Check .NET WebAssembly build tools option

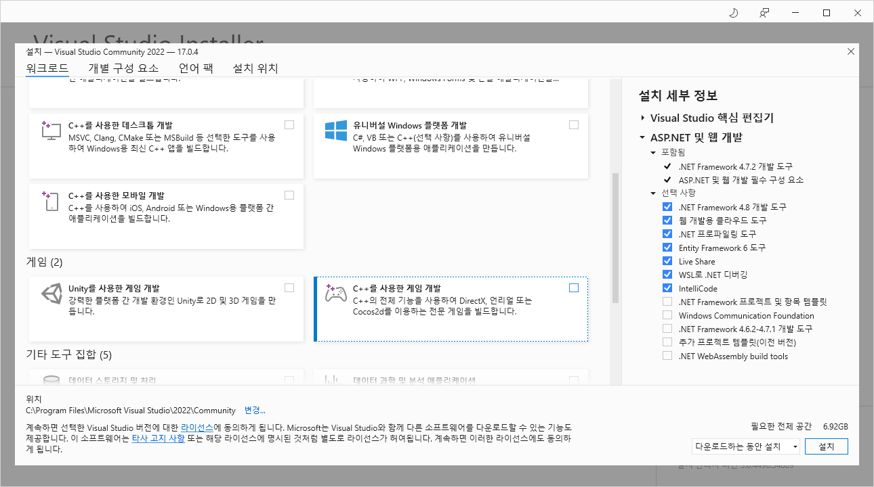pyautogui.click(x=667, y=356)
